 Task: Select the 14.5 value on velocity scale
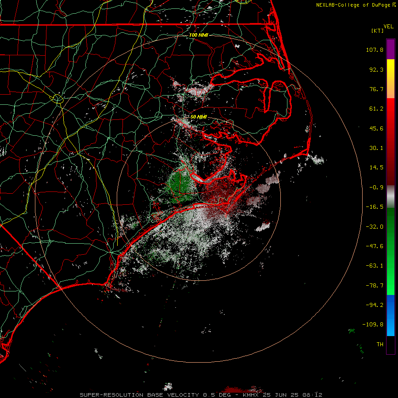(376, 168)
